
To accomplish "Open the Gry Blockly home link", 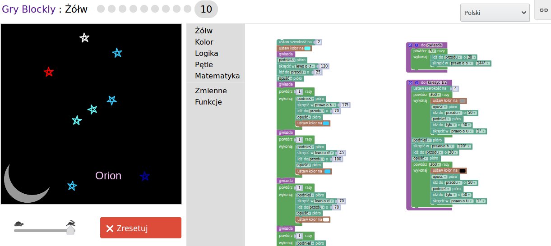I will point(28,9).
